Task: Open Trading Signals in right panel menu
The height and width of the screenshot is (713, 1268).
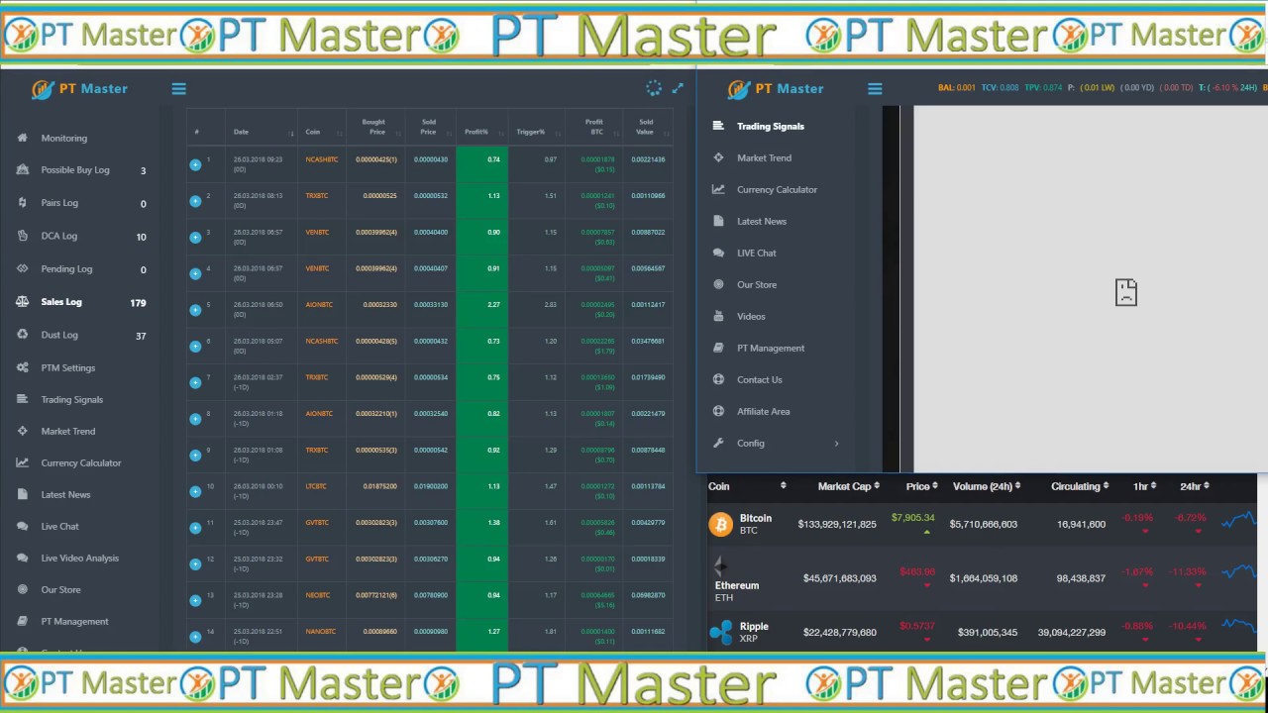Action: coord(771,126)
